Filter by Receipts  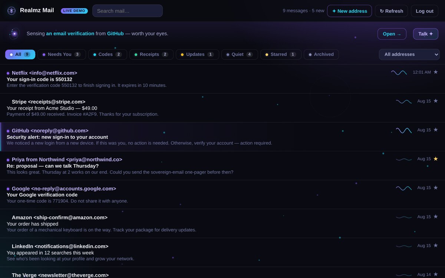(x=151, y=54)
